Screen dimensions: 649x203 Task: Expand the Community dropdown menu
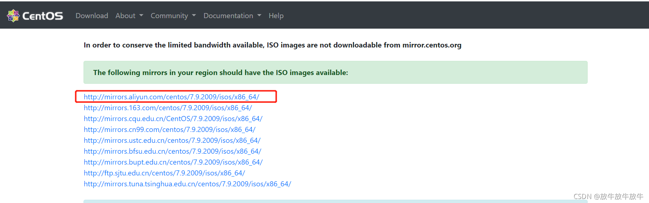tap(173, 16)
